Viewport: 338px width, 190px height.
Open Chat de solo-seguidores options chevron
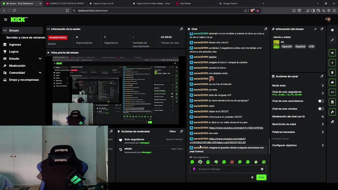[x=322, y=93]
